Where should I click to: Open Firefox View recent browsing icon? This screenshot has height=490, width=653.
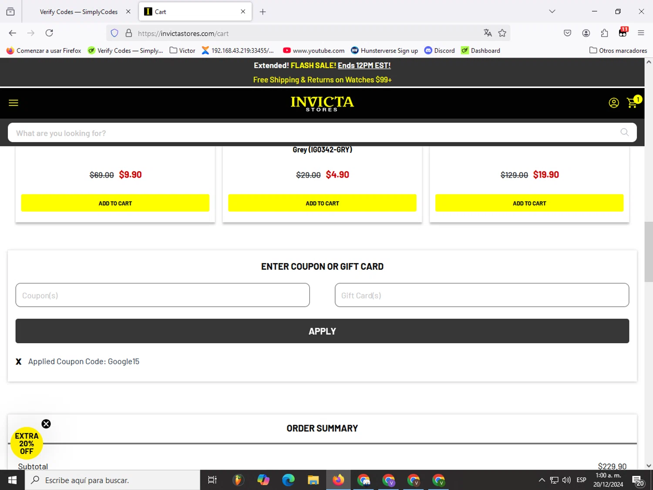click(10, 12)
